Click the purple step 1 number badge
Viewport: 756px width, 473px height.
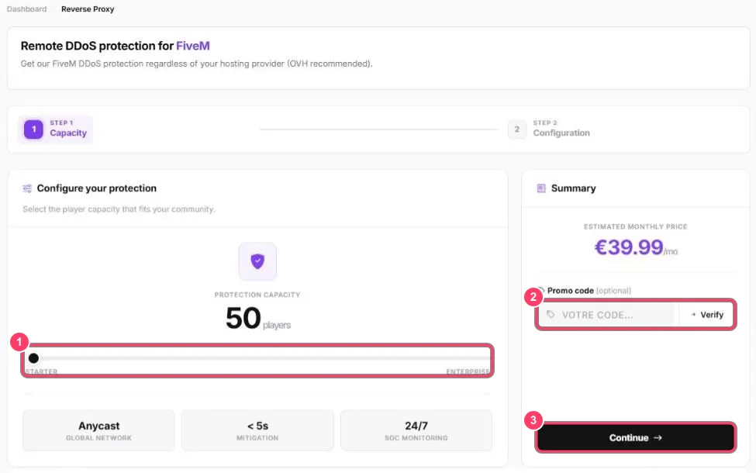tap(34, 129)
